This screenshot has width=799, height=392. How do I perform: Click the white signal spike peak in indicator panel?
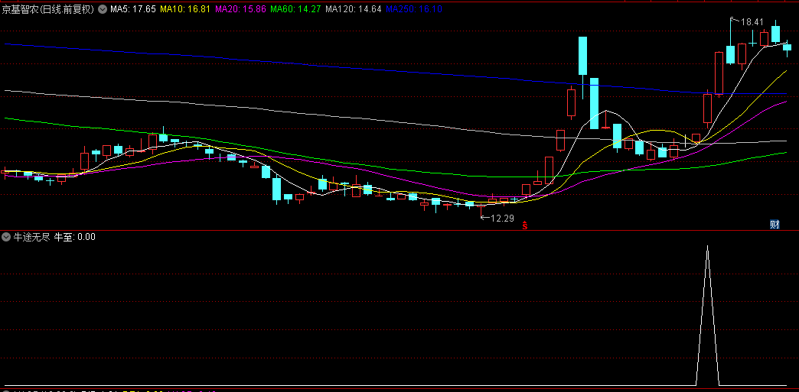707,248
